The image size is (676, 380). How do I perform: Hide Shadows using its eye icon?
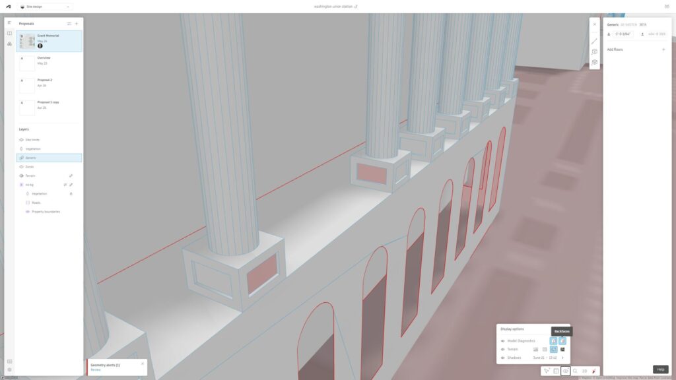(x=502, y=358)
